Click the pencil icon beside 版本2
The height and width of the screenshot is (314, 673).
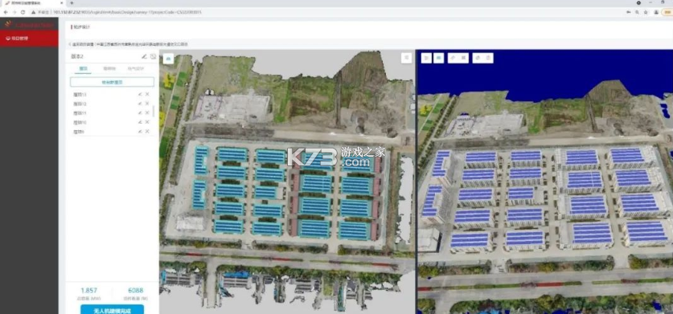coord(144,56)
